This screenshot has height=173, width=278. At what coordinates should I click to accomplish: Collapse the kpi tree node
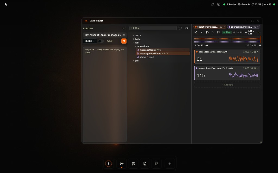[134, 43]
